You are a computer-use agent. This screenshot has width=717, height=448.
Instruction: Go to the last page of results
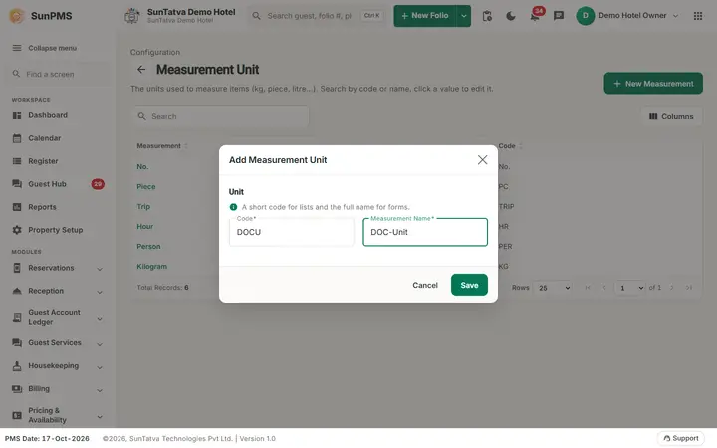689,288
